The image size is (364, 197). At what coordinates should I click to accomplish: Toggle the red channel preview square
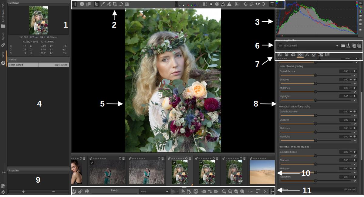pos(188,5)
